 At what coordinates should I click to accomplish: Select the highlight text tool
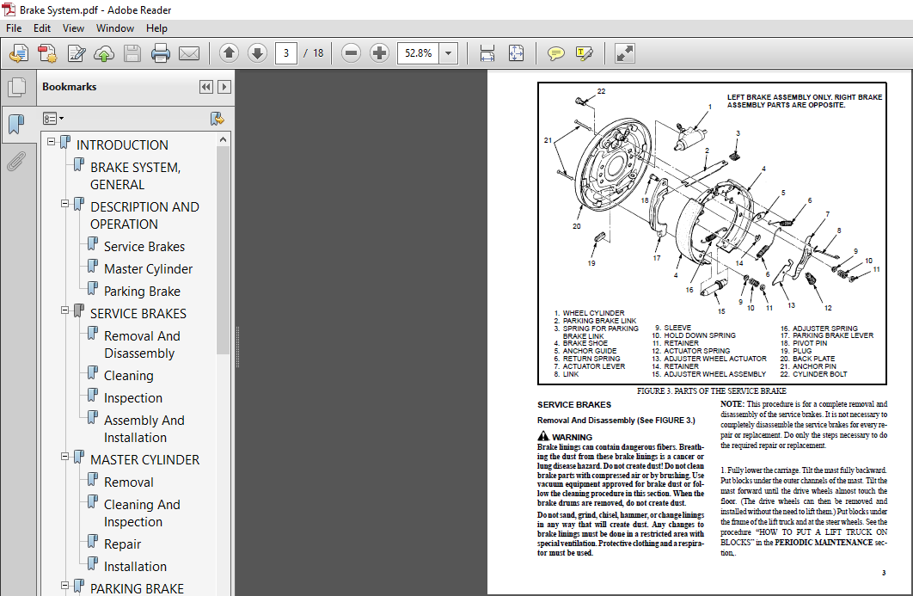585,53
